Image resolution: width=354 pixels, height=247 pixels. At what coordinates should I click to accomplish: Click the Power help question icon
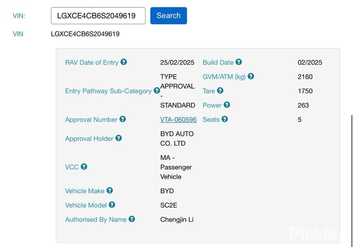[x=227, y=105]
